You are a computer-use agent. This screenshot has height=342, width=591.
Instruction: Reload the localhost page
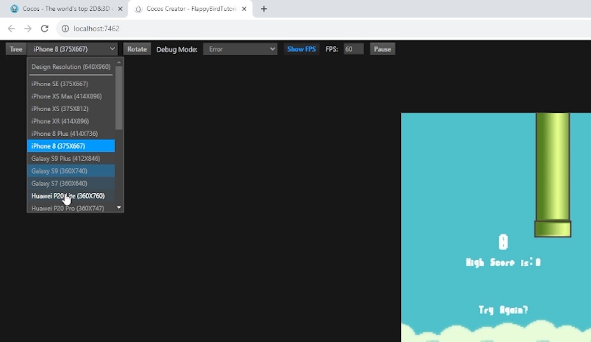(45, 29)
